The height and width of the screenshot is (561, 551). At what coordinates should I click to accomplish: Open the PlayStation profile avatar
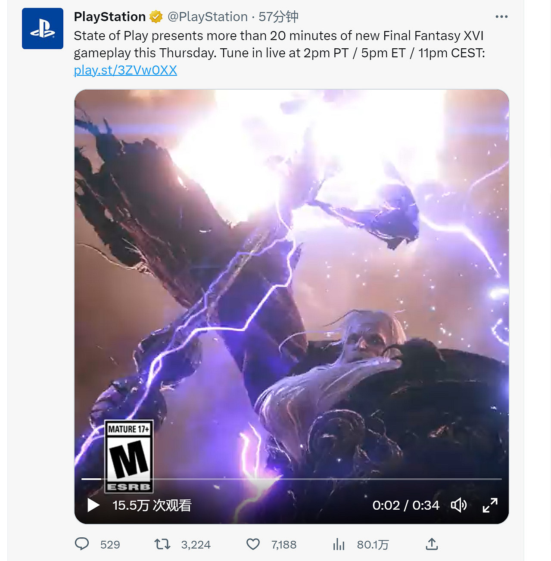43,28
